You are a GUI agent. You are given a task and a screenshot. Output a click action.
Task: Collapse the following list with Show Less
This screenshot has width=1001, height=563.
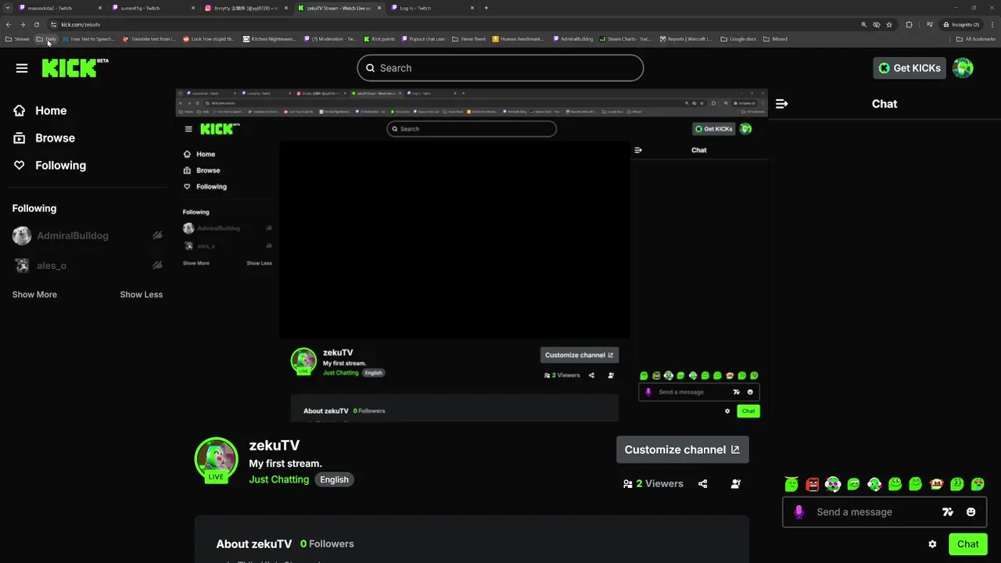point(142,295)
